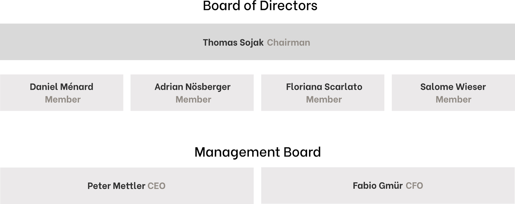Click Member label under Daniel Ménard
The height and width of the screenshot is (204, 515).
(x=63, y=100)
